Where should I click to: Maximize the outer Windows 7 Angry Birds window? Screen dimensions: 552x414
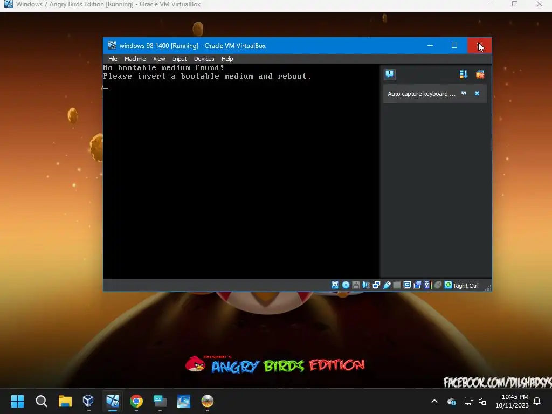pos(515,4)
